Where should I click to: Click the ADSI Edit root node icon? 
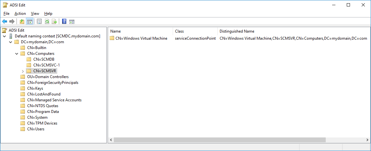point(5,30)
